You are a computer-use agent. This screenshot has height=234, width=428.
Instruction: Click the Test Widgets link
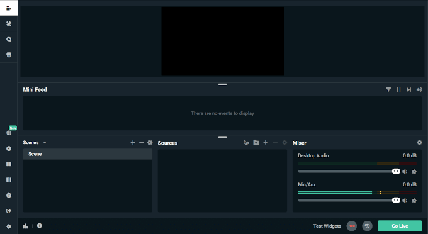pyautogui.click(x=327, y=226)
